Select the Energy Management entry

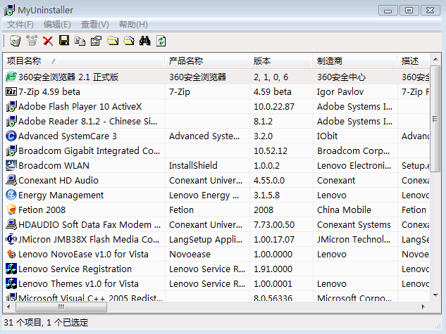click(x=61, y=195)
